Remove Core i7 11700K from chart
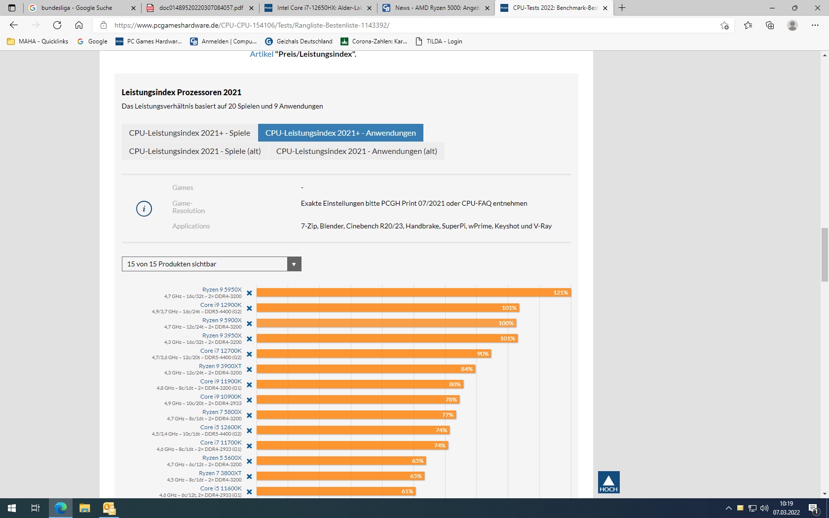 (x=249, y=446)
